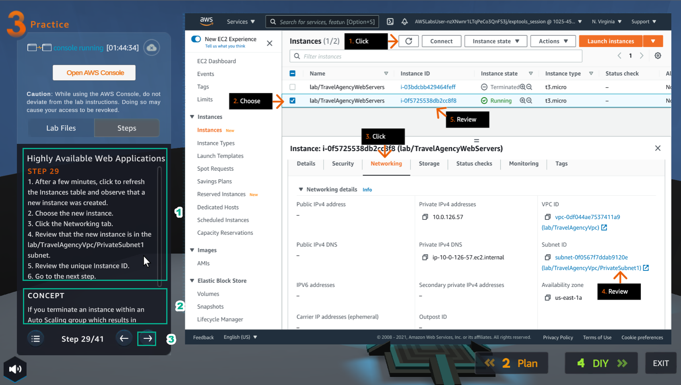
Task: Toggle the sound speaker icon
Action: [15, 369]
